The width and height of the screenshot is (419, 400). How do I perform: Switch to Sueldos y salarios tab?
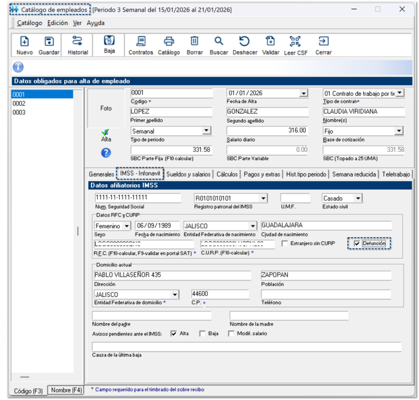click(188, 174)
